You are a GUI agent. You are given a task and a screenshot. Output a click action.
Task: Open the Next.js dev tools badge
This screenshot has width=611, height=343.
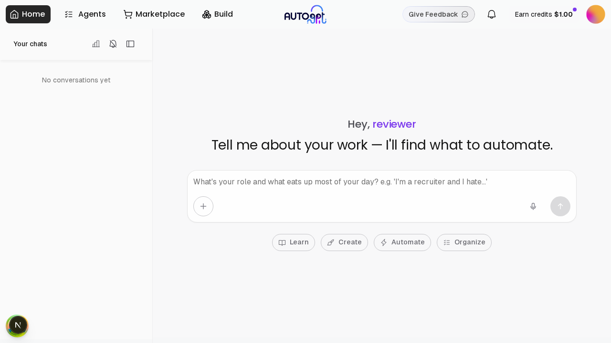18,325
